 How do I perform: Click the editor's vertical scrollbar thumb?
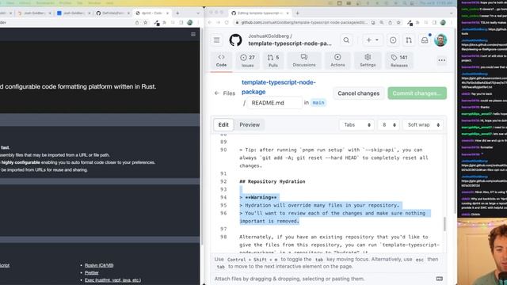444,224
